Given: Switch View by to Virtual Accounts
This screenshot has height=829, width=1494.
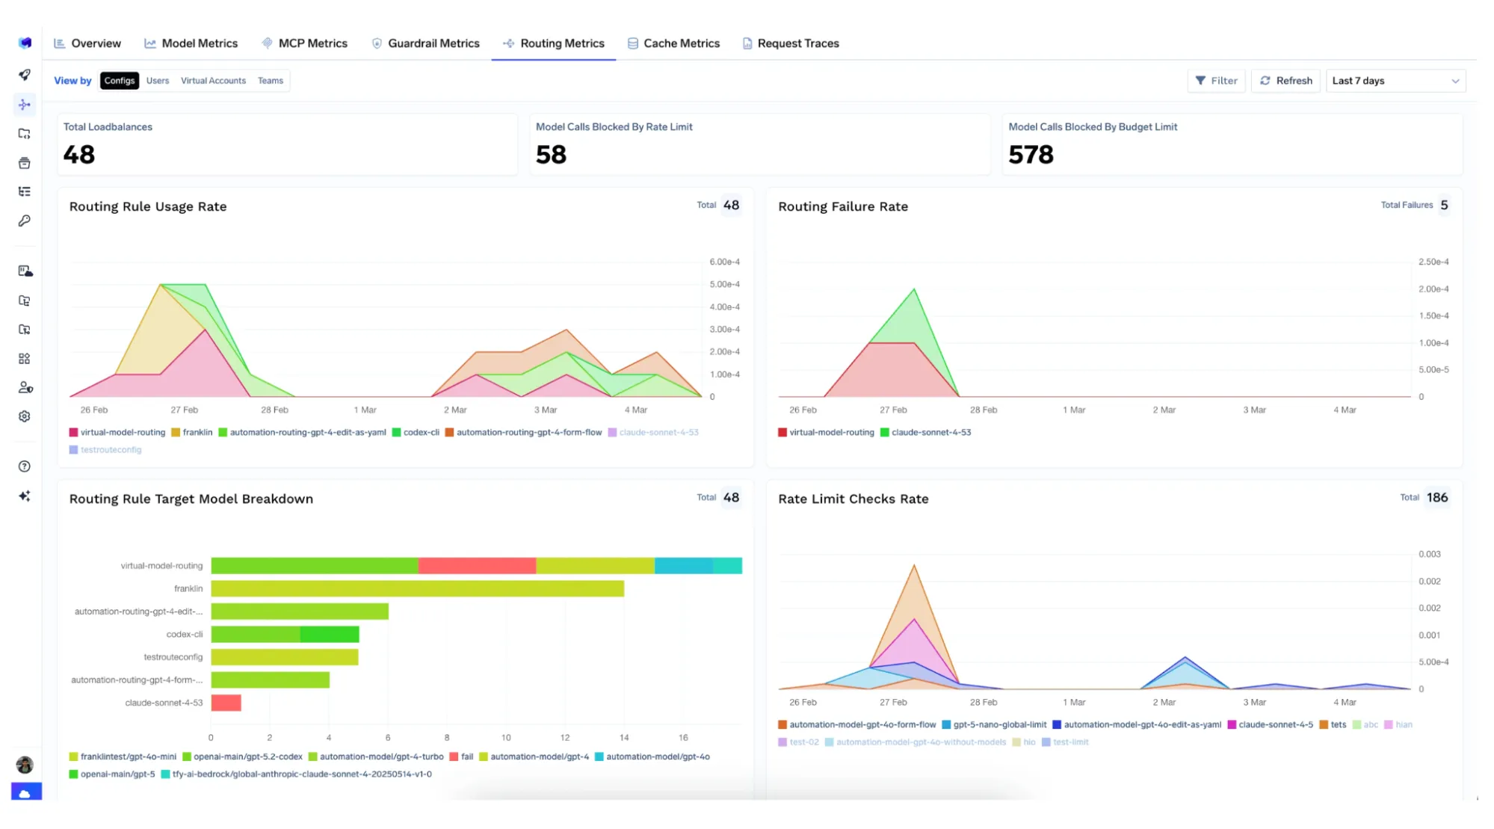Looking at the screenshot, I should coord(213,81).
